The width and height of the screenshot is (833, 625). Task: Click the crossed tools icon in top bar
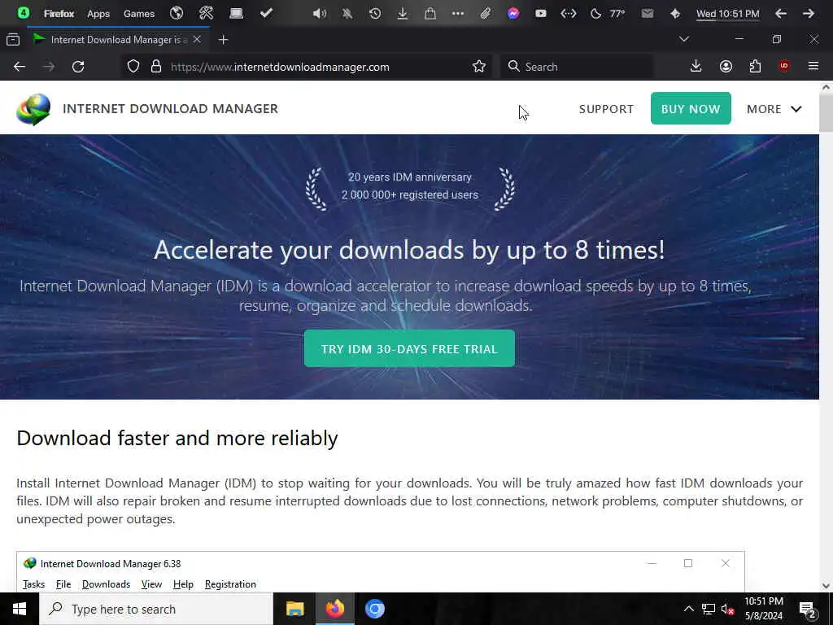(206, 13)
